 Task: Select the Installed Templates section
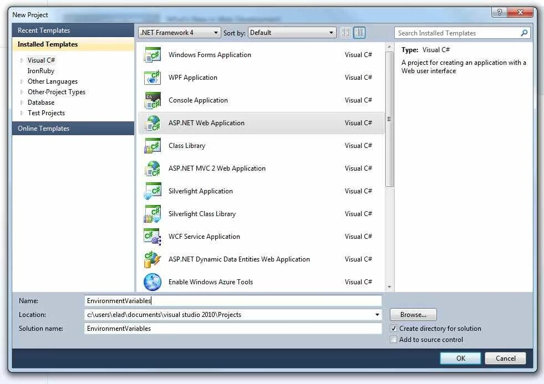pyautogui.click(x=73, y=44)
